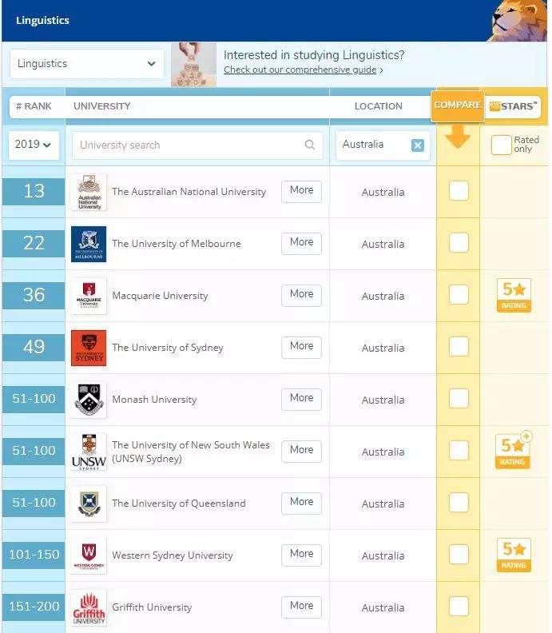
Task: Click the Monash University crest logo
Action: click(x=89, y=400)
